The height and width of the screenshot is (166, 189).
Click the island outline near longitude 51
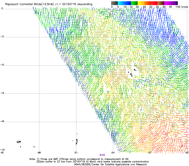(77, 142)
